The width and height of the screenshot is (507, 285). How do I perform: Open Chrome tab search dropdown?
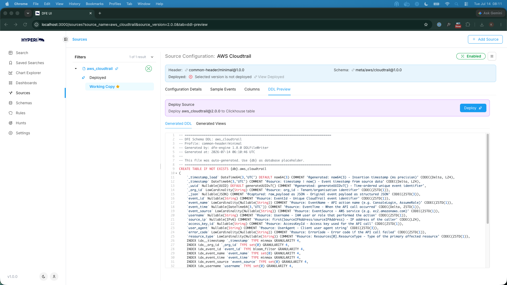click(x=28, y=13)
